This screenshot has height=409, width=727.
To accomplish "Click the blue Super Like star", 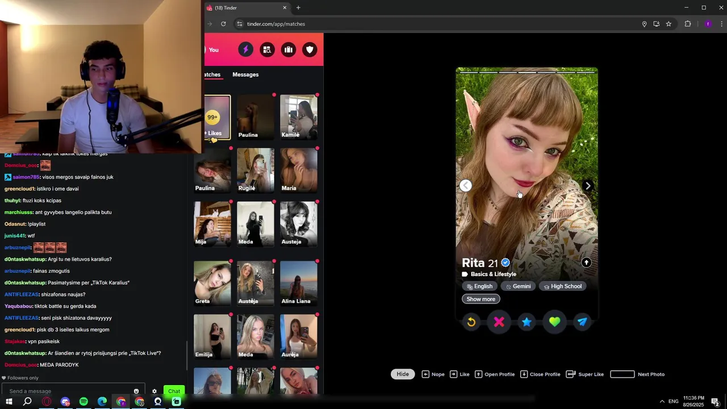I will [x=527, y=322].
